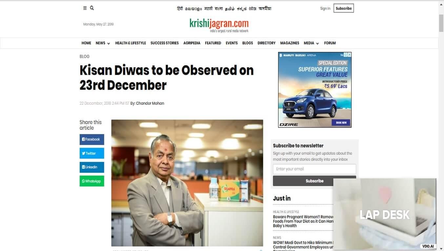Share article on Twitter
Screen dimensions: 444x251
(x=92, y=153)
